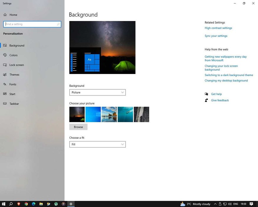
Task: Open Getting new wallpapers every day link
Action: tap(226, 59)
